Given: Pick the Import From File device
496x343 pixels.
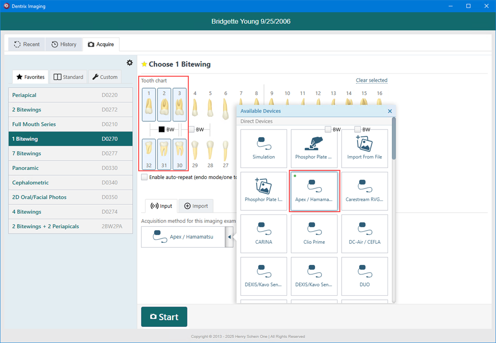Looking at the screenshot, I should click(x=364, y=148).
